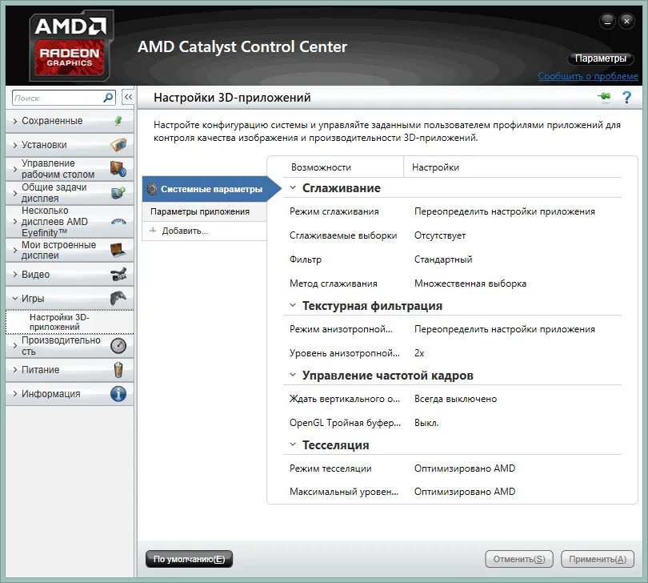
Task: Click the green pin icon in header
Action: pyautogui.click(x=604, y=97)
